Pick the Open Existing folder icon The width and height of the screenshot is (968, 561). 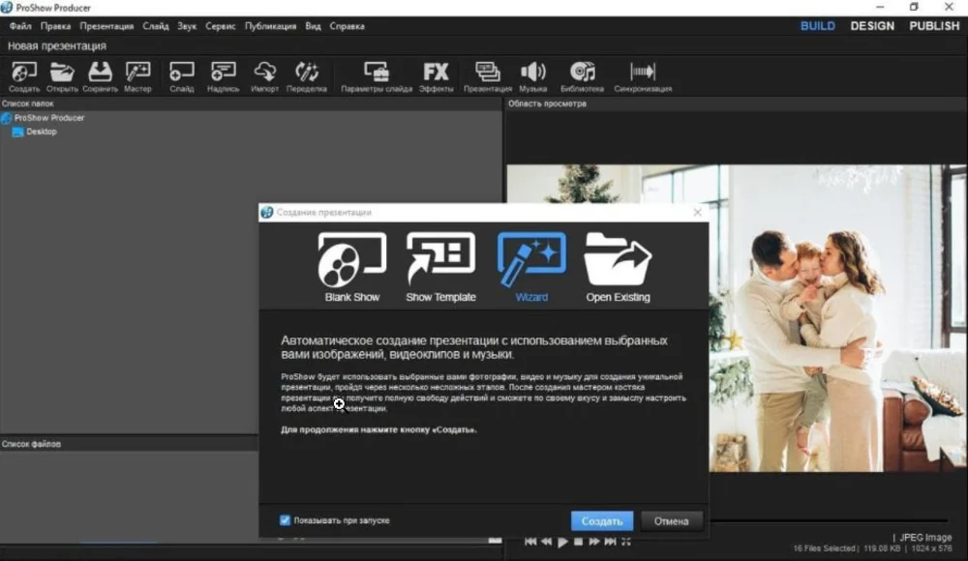point(618,264)
